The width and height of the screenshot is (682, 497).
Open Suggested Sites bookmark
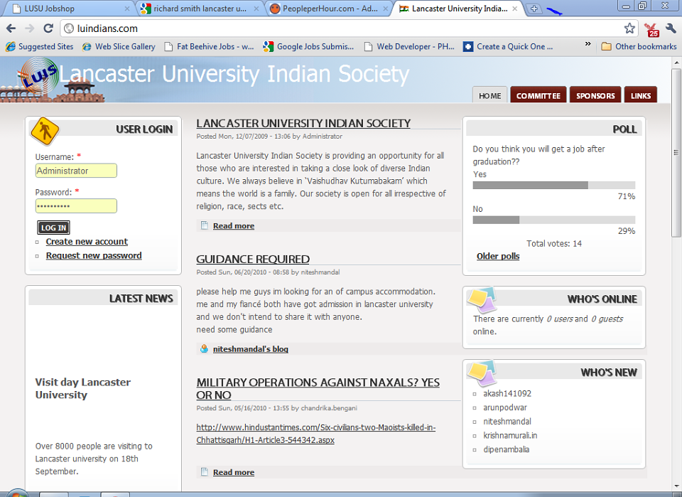pyautogui.click(x=39, y=46)
